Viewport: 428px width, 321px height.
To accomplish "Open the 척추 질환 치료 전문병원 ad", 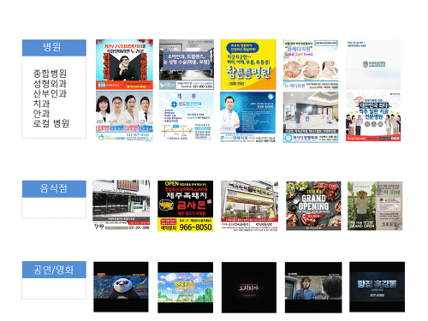I will tap(373, 116).
